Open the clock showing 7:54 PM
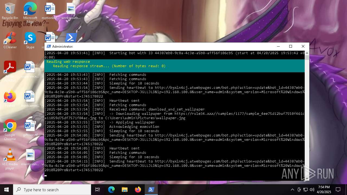The image size is (347, 195). [324, 190]
